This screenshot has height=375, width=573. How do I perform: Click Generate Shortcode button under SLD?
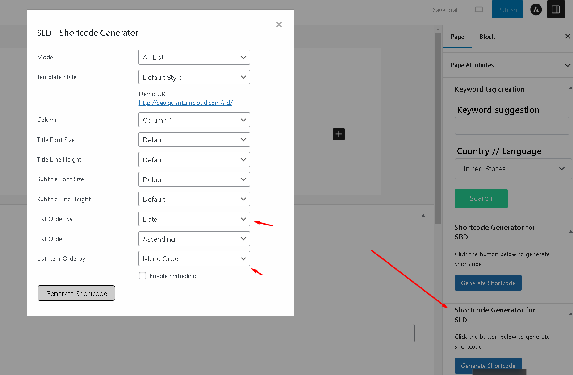[x=488, y=366]
